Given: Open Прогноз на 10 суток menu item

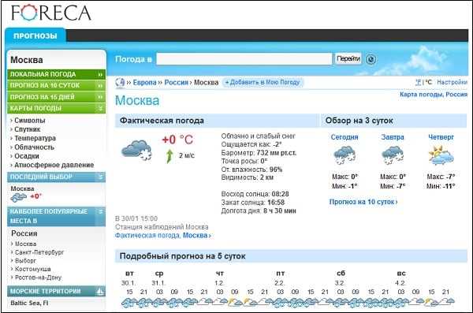Looking at the screenshot, I should coord(57,85).
